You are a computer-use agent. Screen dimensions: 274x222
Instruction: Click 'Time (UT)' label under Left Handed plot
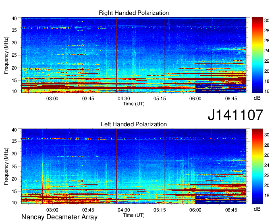(134, 215)
